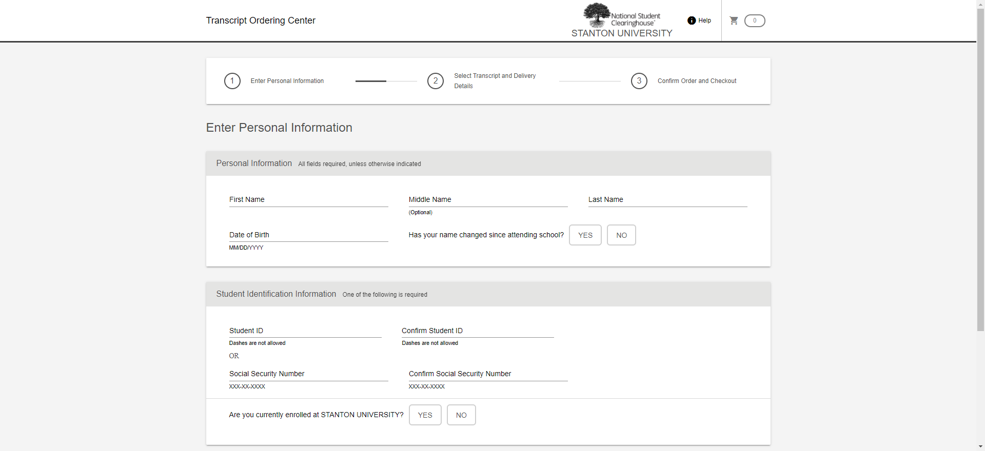Focus the Date of Birth field
This screenshot has height=451, width=985.
point(308,235)
